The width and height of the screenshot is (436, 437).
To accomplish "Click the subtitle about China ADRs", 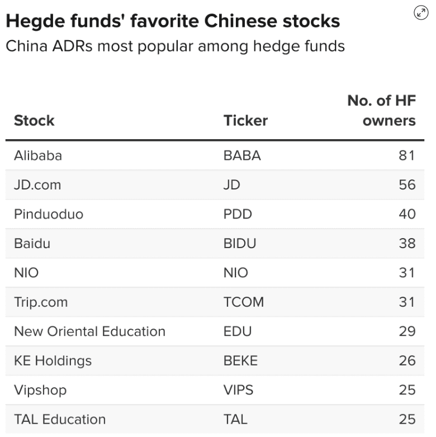I will pyautogui.click(x=175, y=46).
